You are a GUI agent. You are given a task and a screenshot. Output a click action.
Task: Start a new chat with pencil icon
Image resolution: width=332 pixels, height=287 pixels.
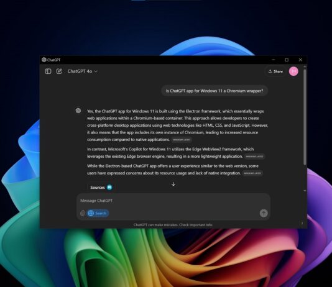59,71
